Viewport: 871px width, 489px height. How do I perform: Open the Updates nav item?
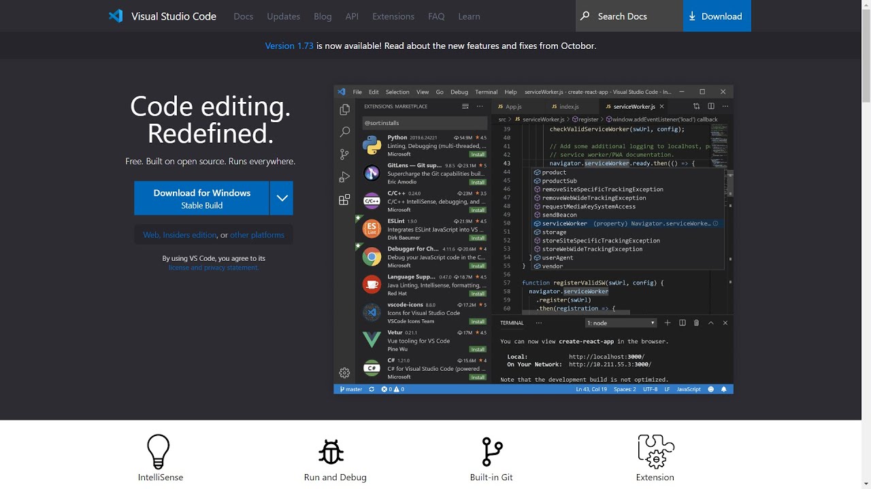tap(283, 16)
